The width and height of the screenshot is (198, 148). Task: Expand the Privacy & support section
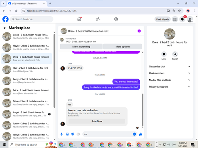tap(169, 87)
